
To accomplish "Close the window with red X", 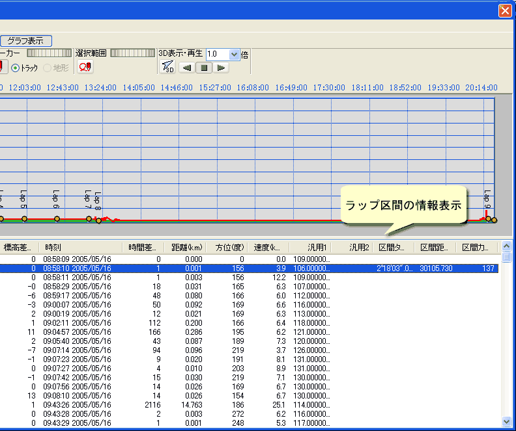I will pyautogui.click(x=504, y=11).
